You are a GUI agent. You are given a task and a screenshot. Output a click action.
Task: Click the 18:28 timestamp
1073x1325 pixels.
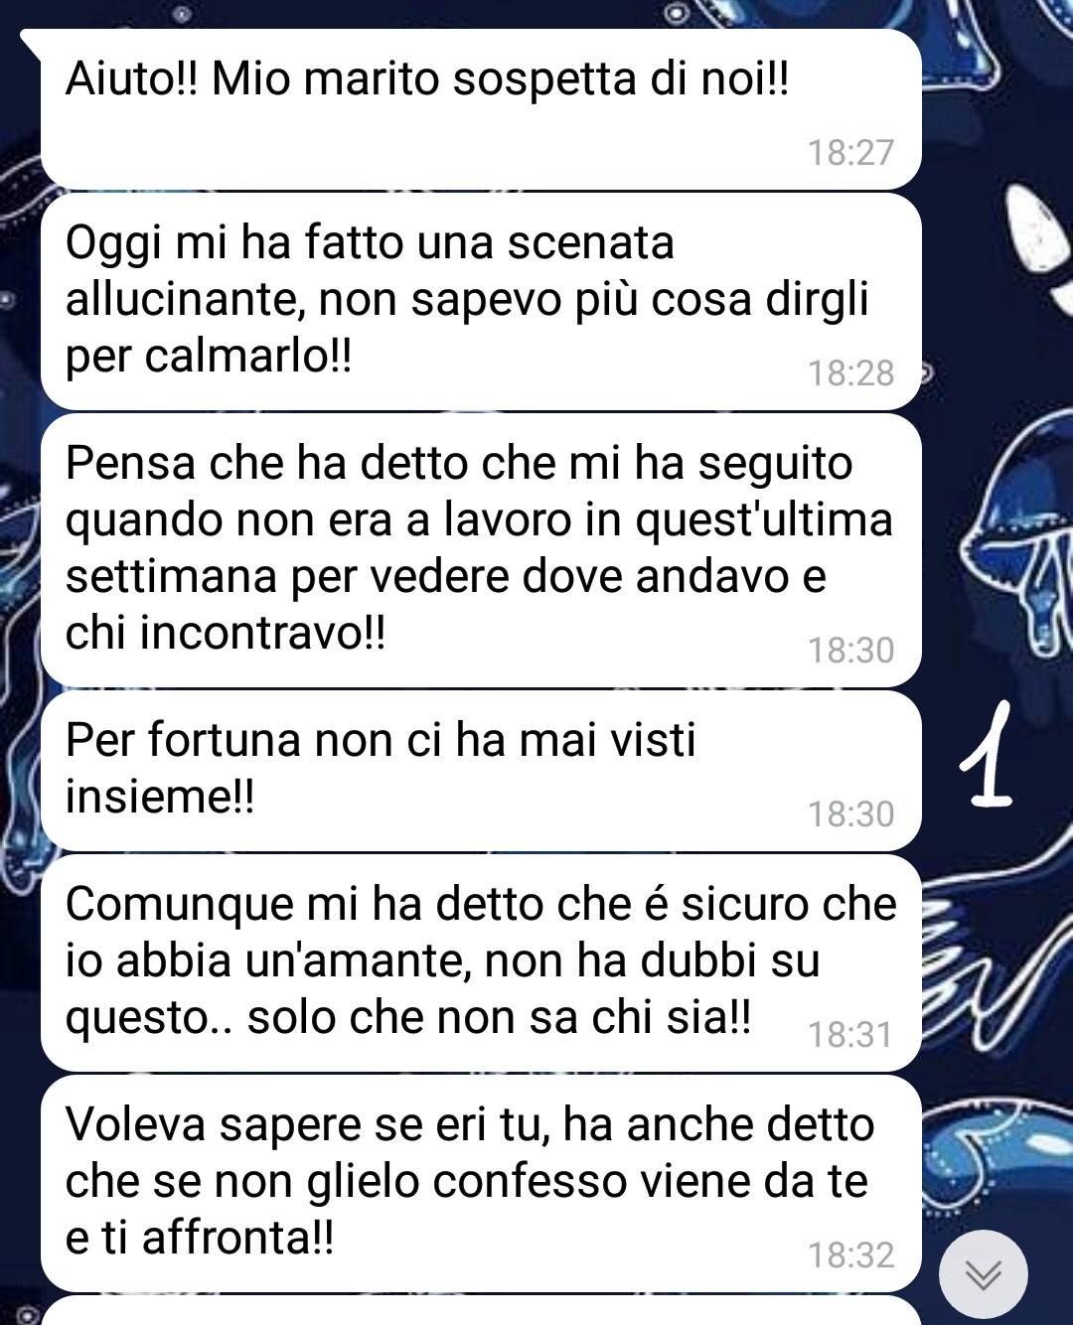850,373
